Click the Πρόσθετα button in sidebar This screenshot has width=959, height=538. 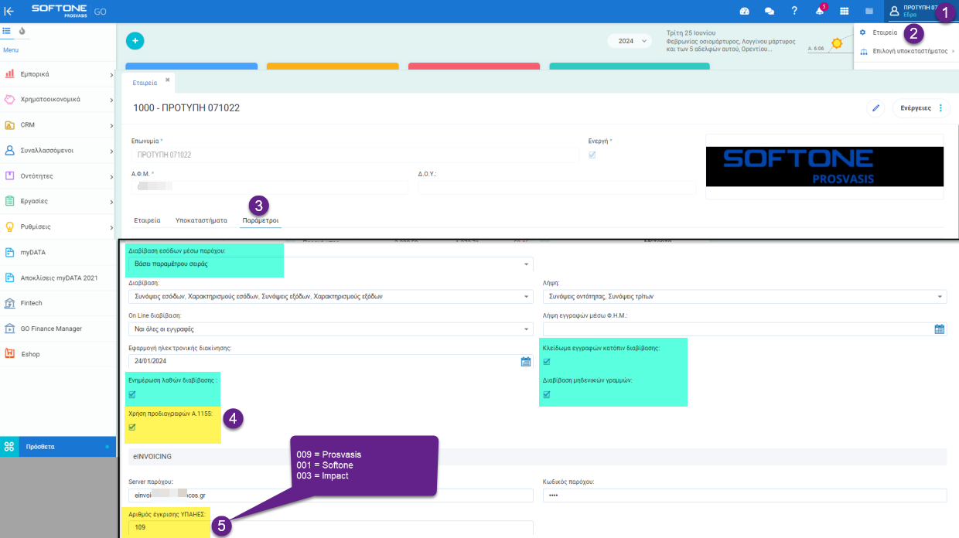point(58,446)
